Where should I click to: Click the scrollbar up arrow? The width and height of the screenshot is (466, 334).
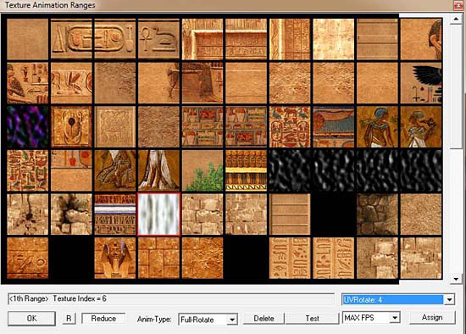[x=456, y=19]
